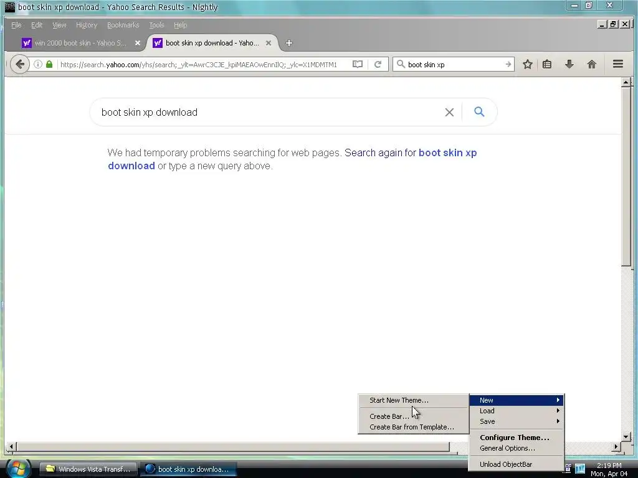Go to Home page icon
The image size is (638, 478).
pyautogui.click(x=592, y=64)
